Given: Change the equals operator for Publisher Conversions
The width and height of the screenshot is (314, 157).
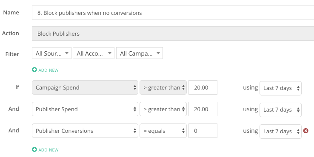Looking at the screenshot, I should pyautogui.click(x=163, y=131).
